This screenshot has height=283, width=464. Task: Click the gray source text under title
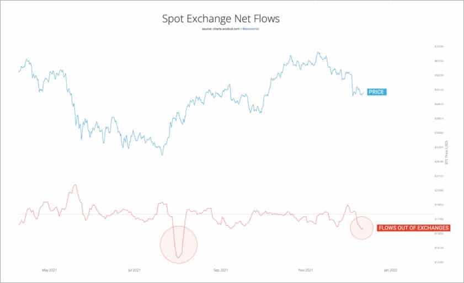[221, 29]
